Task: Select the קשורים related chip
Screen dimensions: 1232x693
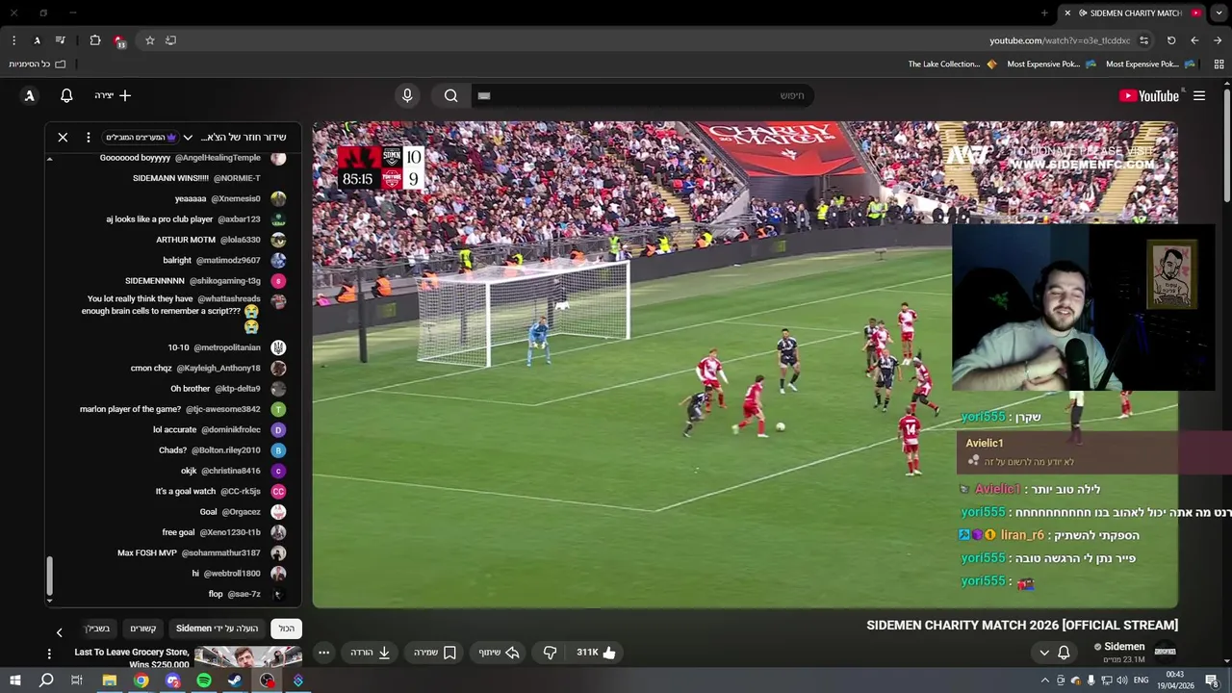Action: [143, 629]
